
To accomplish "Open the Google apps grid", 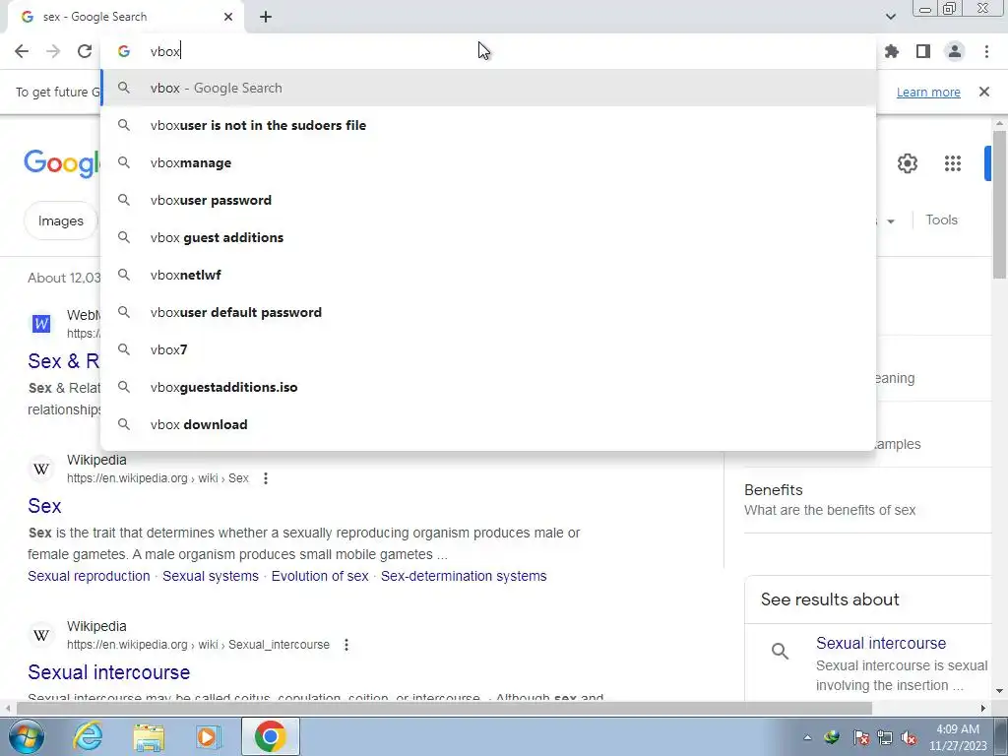I will click(x=953, y=163).
